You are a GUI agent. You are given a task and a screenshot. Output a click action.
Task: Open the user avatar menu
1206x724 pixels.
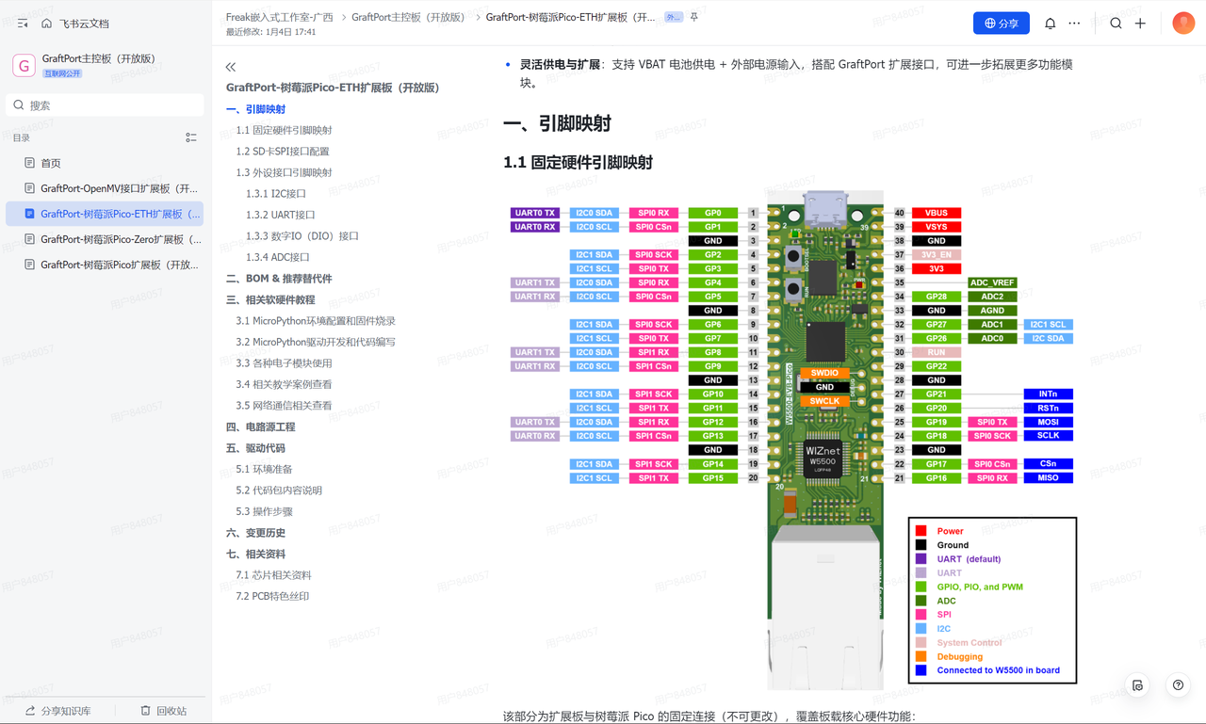click(1183, 24)
